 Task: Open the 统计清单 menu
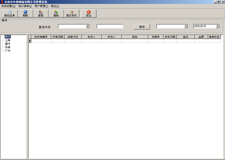25,6
